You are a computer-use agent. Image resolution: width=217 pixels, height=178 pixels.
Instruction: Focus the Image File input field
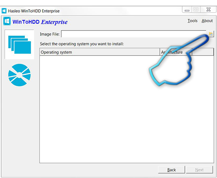coord(134,34)
